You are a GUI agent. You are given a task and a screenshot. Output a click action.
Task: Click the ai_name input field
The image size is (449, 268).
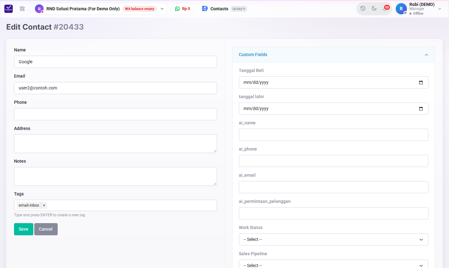click(x=334, y=135)
